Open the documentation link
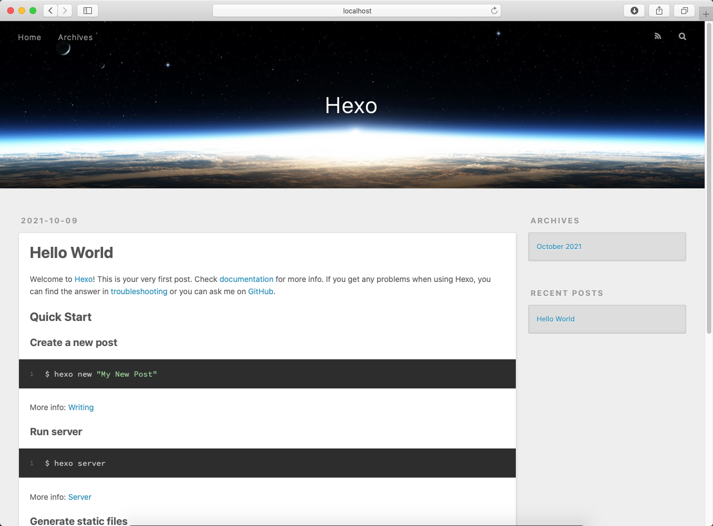Image resolution: width=713 pixels, height=526 pixels. (246, 279)
